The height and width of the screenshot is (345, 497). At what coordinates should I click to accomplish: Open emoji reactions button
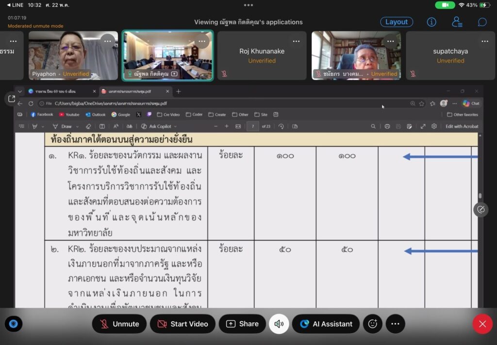pyautogui.click(x=372, y=324)
